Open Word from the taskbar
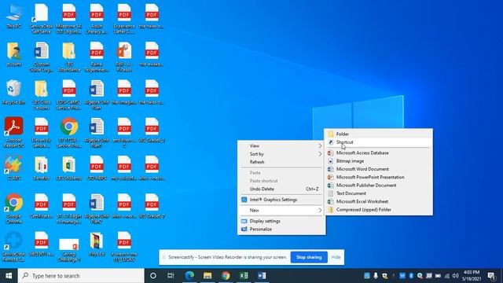 click(262, 276)
